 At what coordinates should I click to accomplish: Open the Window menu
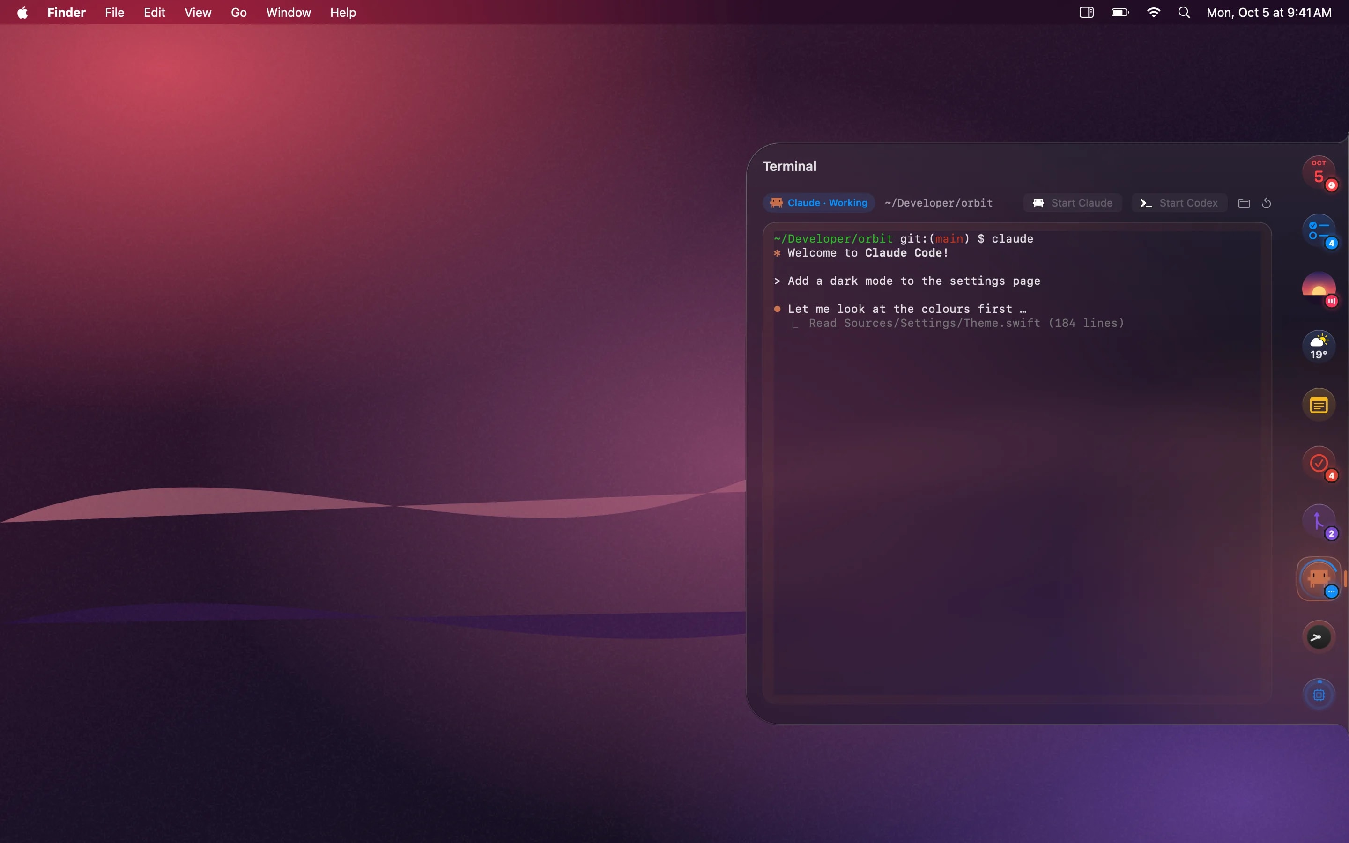288,12
